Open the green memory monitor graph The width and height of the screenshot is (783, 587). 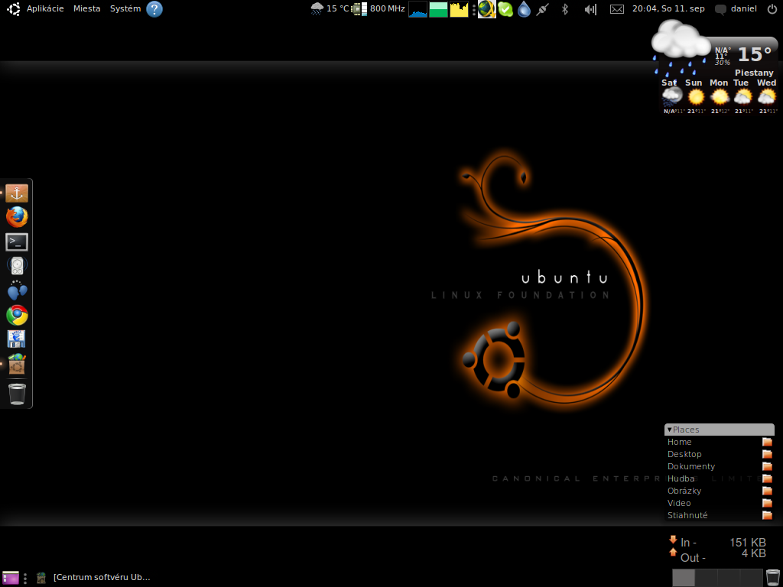tap(438, 9)
